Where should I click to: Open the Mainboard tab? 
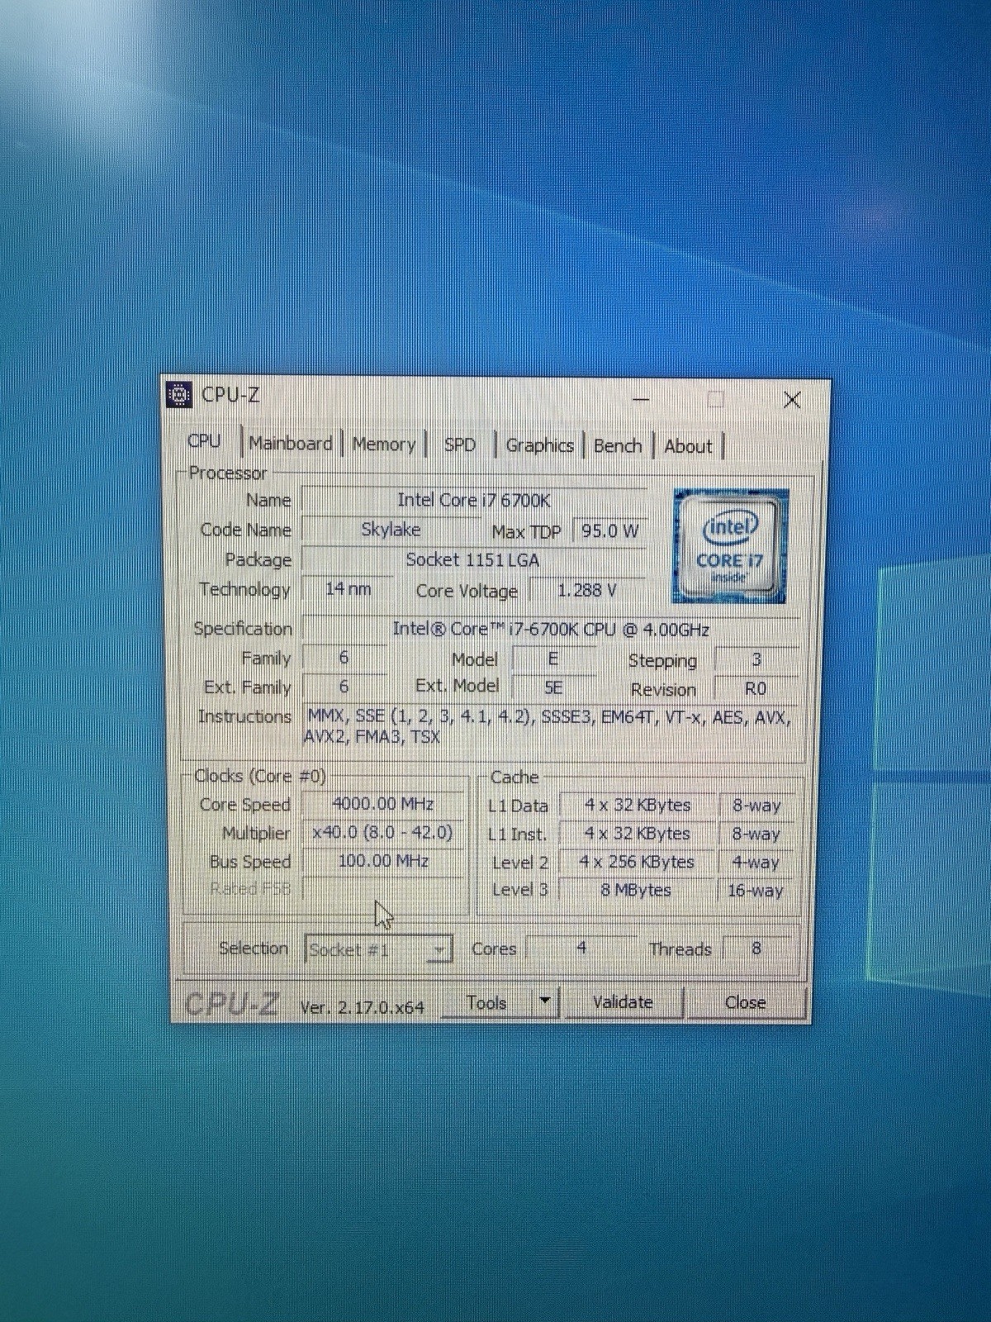291,444
